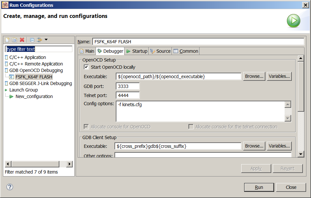Open the filter options dropdown arrow
This screenshot has width=311, height=198.
pos(46,40)
